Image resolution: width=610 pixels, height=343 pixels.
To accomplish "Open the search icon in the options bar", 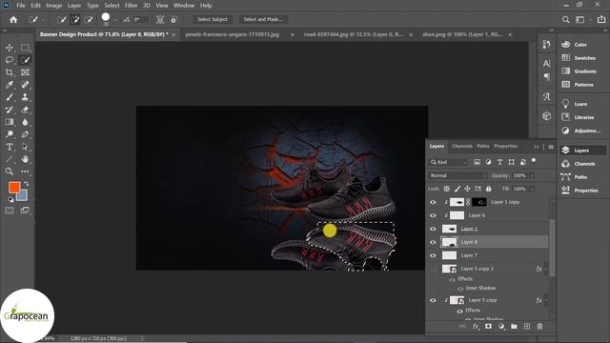I will [565, 19].
